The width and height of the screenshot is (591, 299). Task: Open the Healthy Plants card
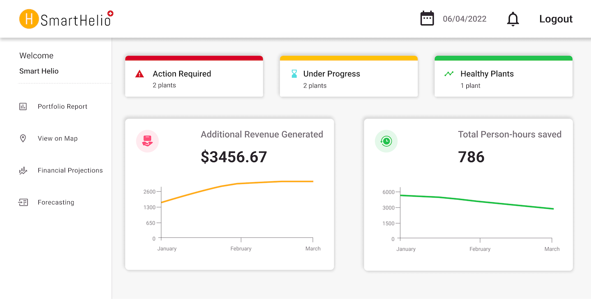[x=503, y=76]
